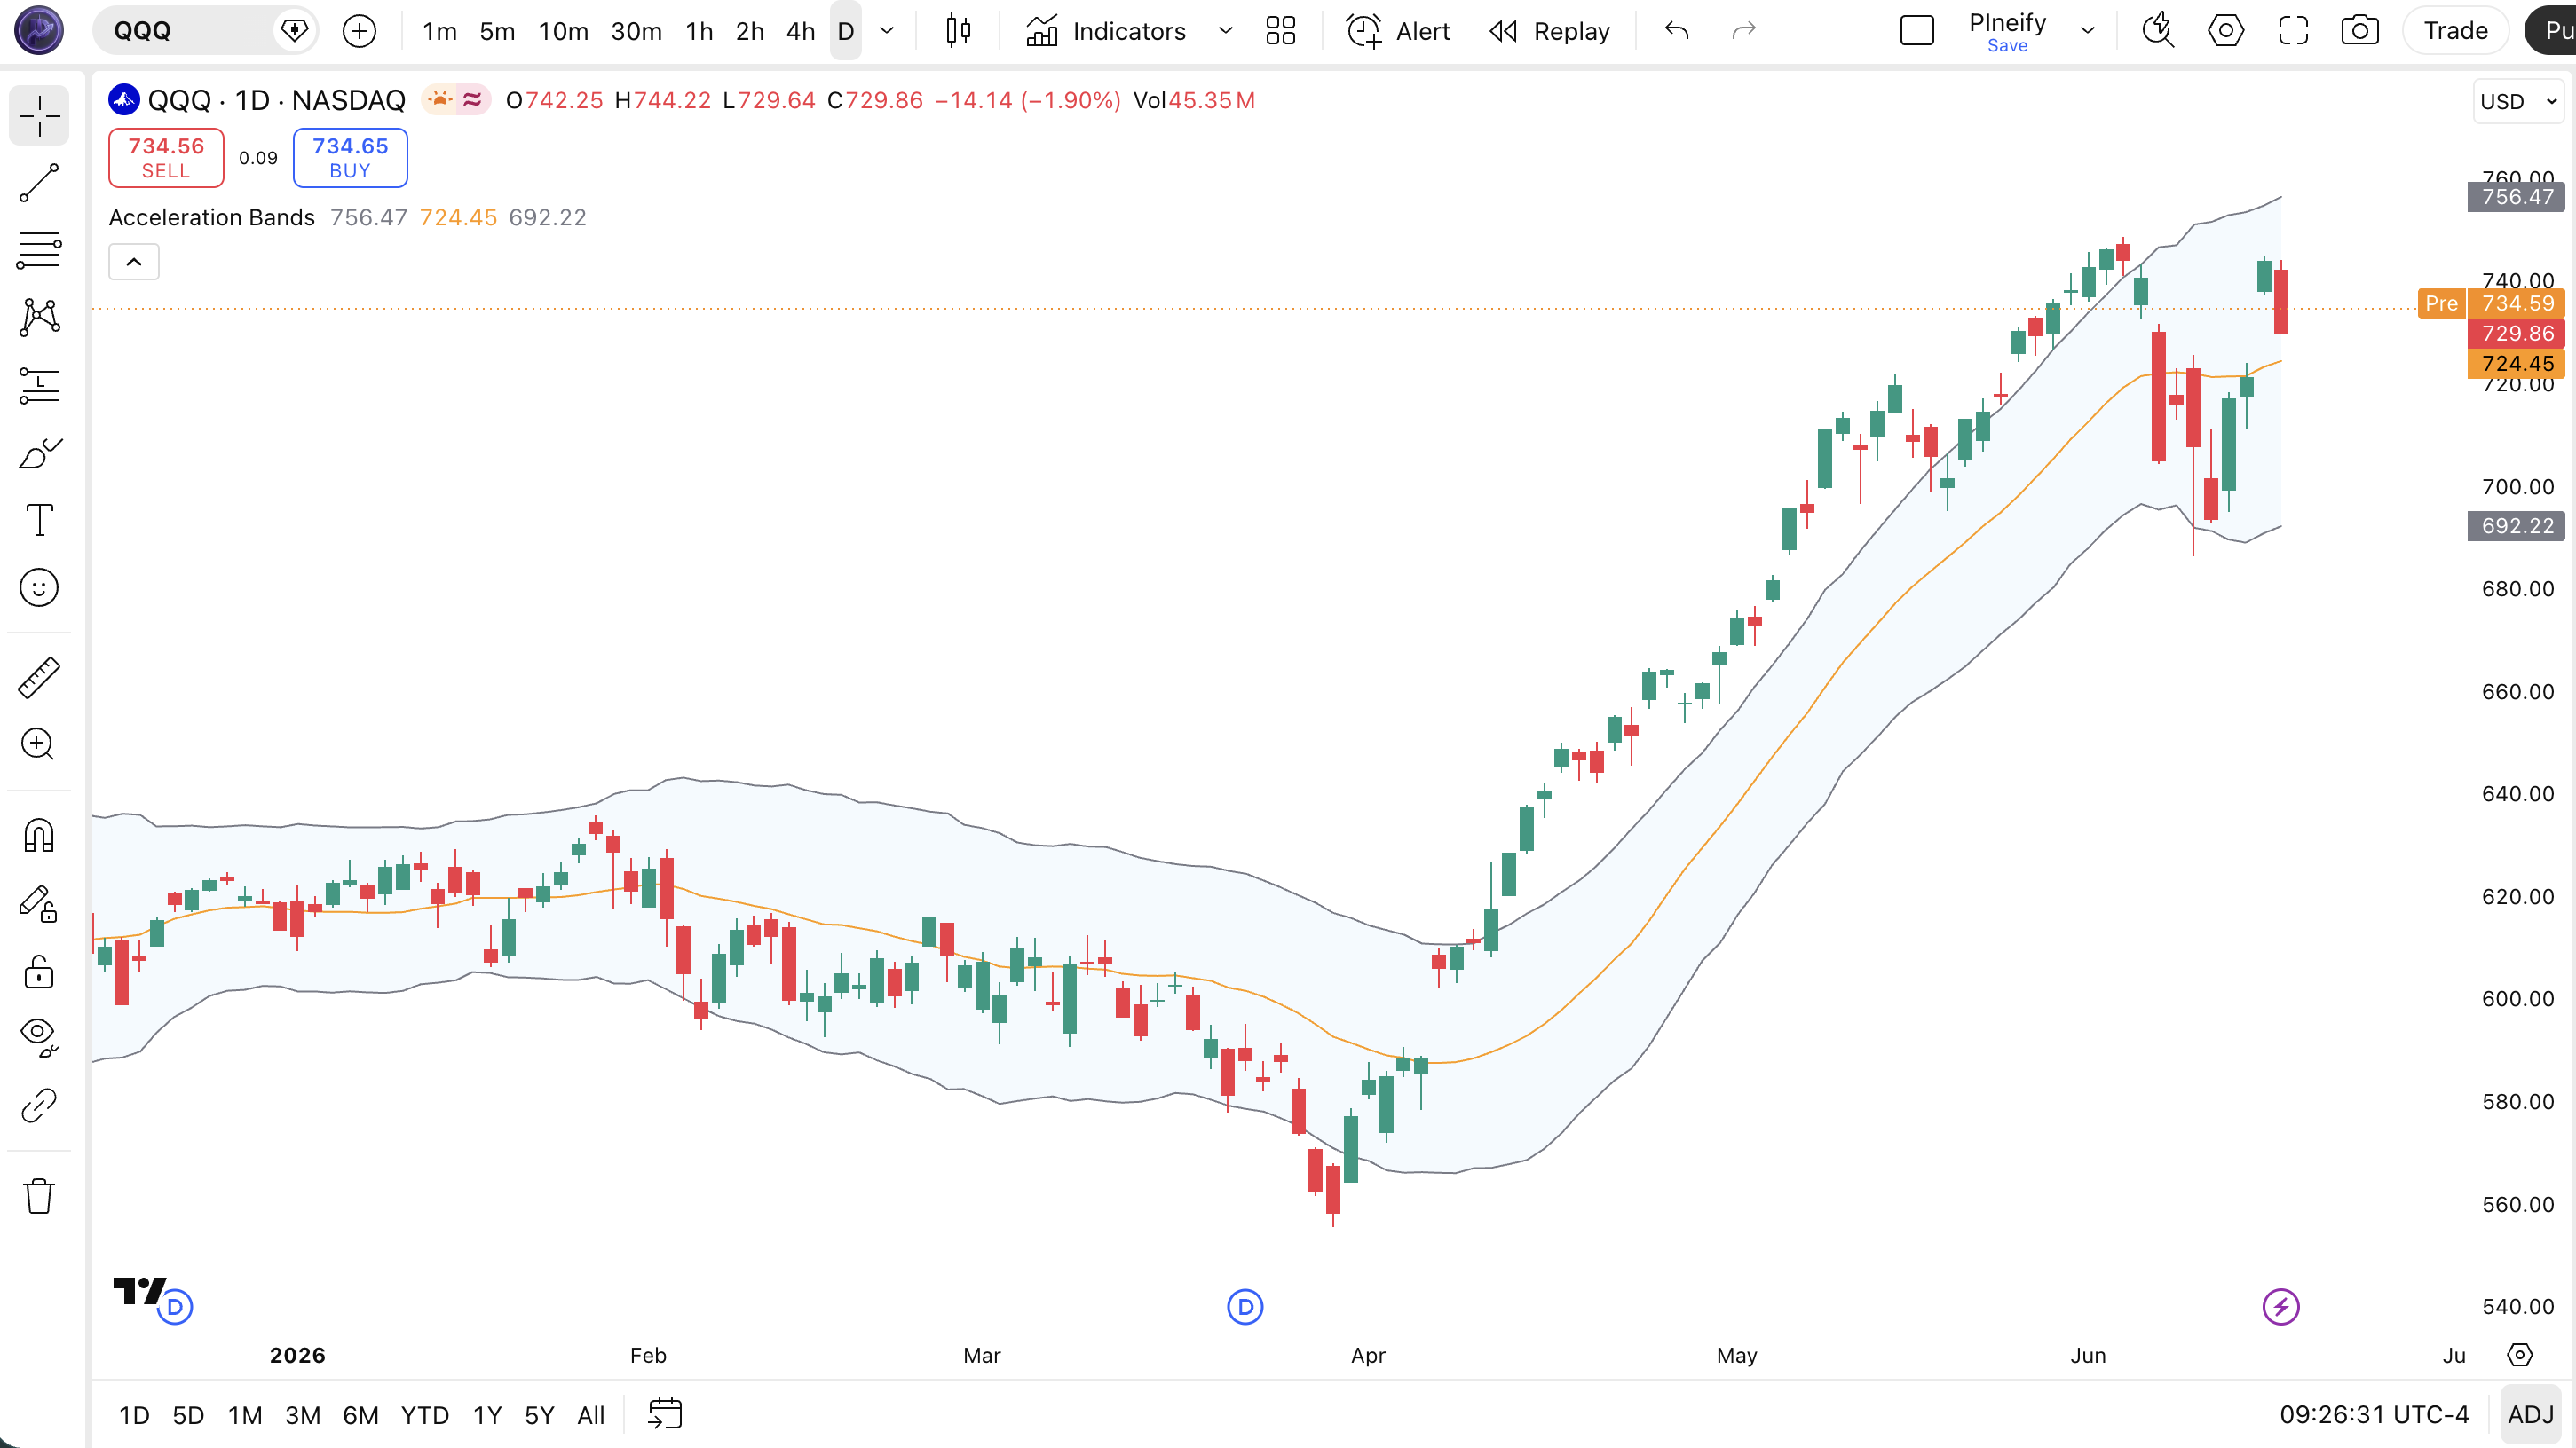The image size is (2576, 1448).
Task: Click the 734.56 SELL button
Action: (x=166, y=158)
